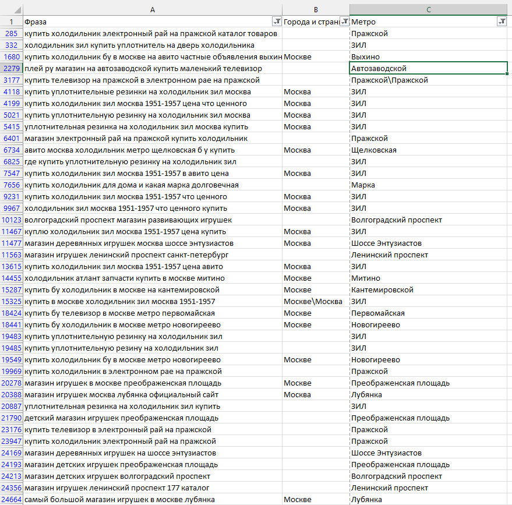Click cell Пражской\Пражской
512x505 pixels.
coord(428,80)
